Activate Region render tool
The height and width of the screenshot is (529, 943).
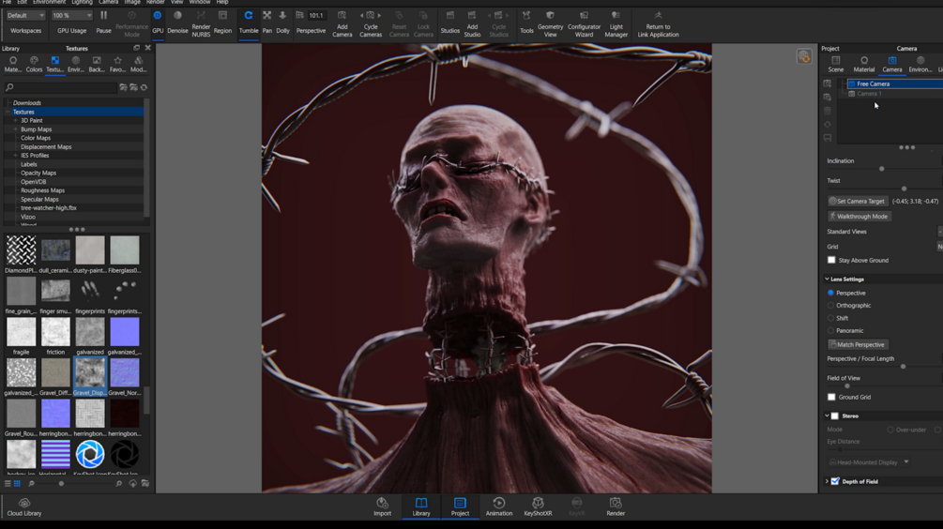[x=222, y=23]
